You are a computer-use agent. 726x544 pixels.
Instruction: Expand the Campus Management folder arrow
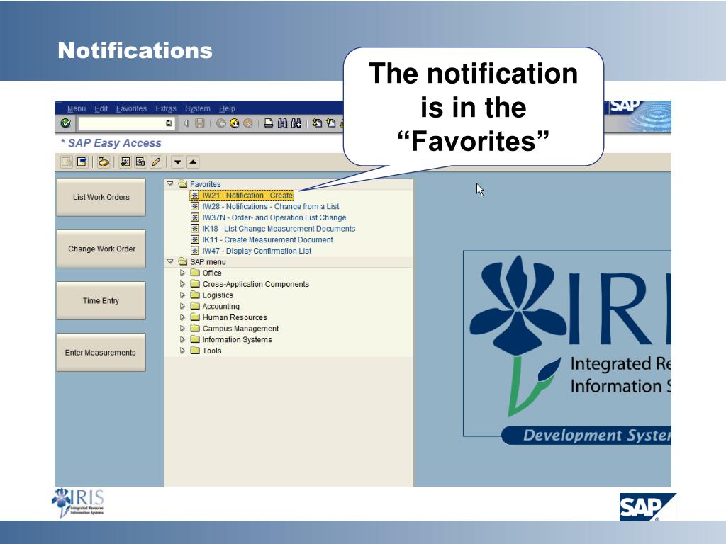(x=182, y=329)
